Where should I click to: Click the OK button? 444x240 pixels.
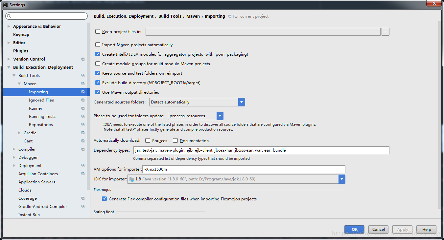354,230
